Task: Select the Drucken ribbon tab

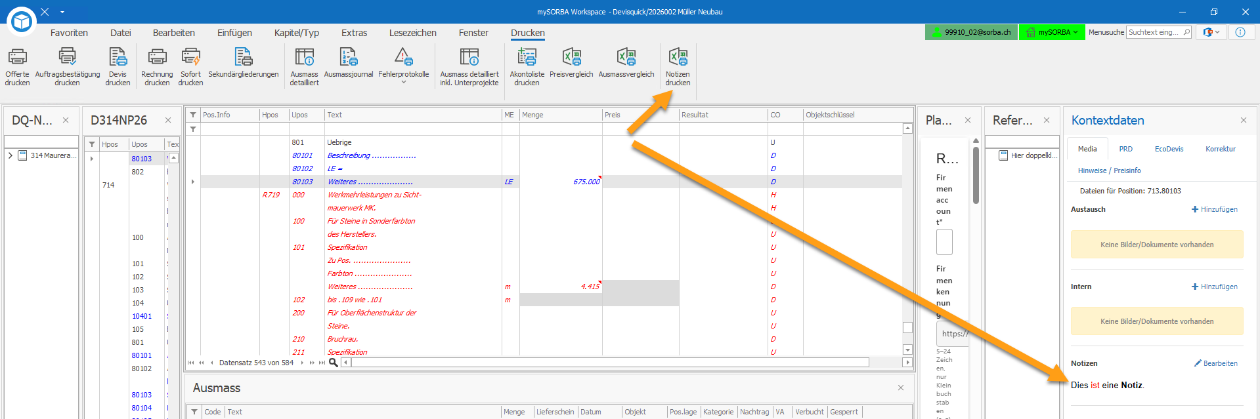Action: [x=528, y=33]
